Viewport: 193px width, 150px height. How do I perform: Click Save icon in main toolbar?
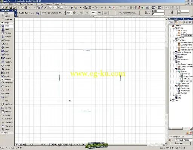(11, 8)
